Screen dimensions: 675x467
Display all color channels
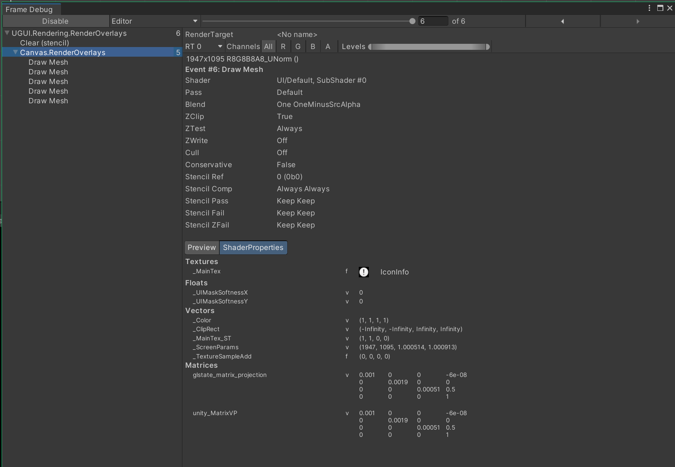pyautogui.click(x=268, y=46)
